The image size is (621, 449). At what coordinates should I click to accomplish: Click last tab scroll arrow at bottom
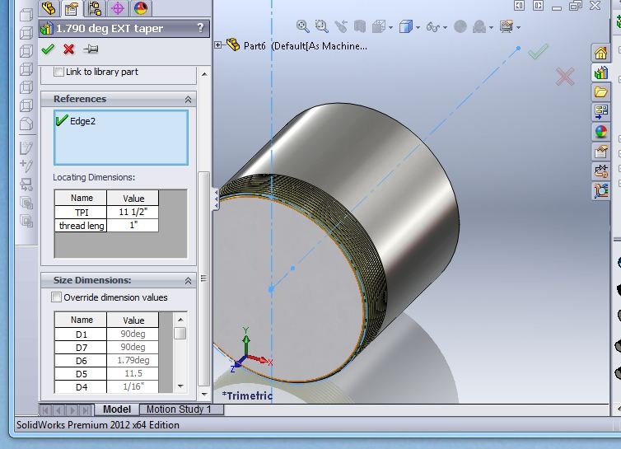tap(86, 410)
